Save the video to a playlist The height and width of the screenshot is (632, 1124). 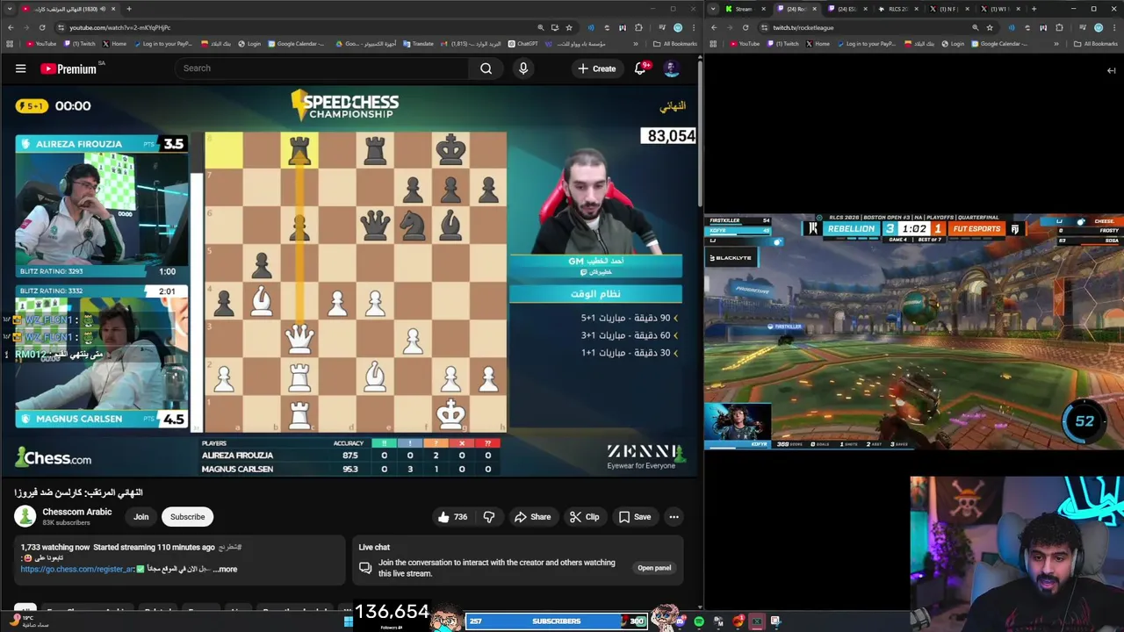tap(635, 517)
